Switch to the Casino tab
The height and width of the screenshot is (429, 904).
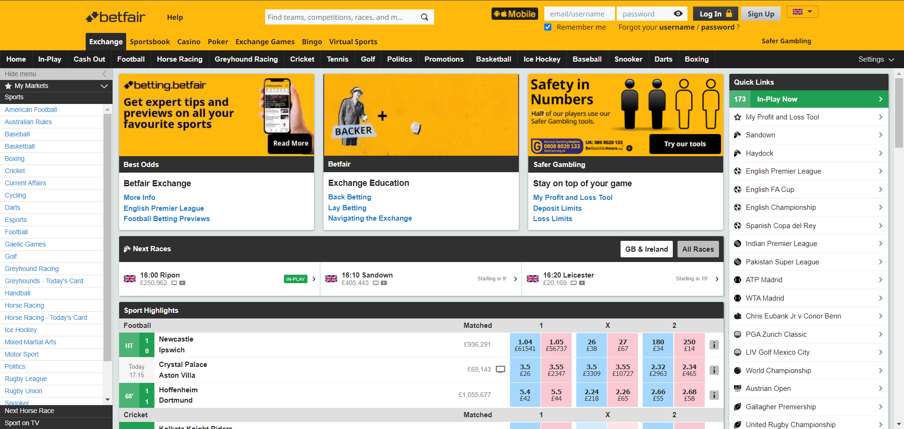(189, 41)
